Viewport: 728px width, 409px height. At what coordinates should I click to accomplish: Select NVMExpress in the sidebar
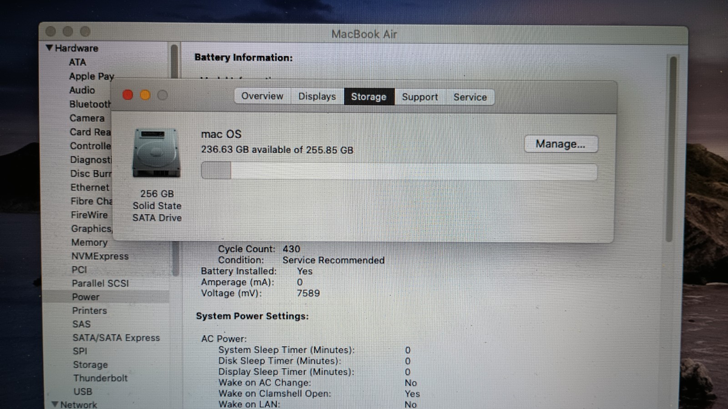click(100, 256)
